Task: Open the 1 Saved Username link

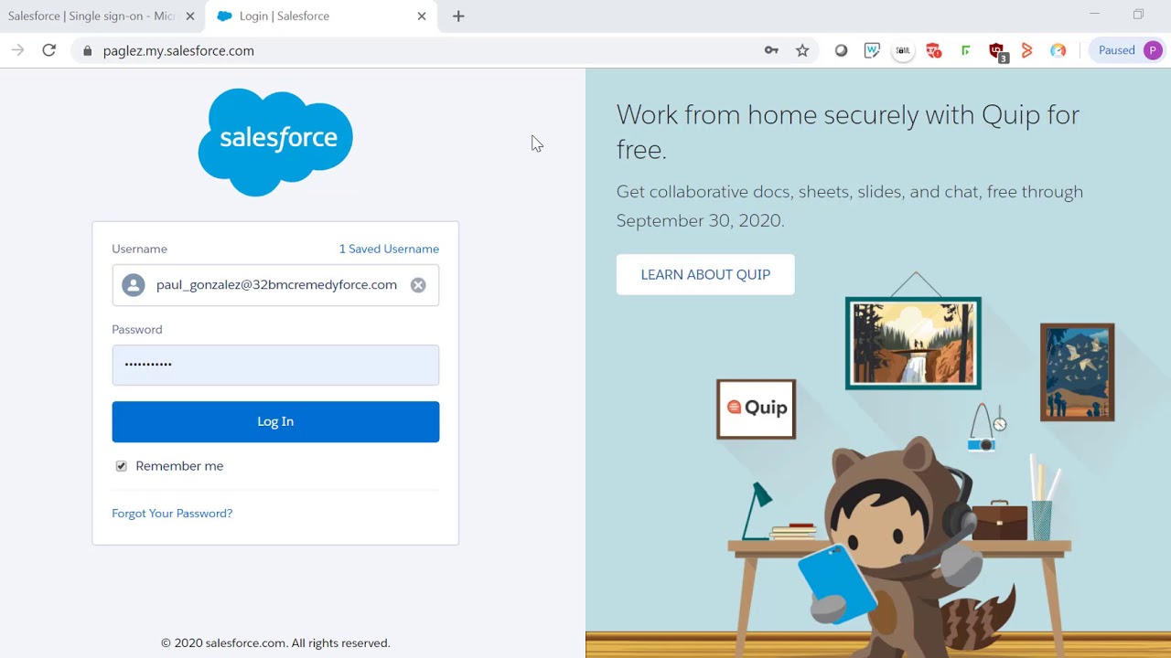Action: 389,249
